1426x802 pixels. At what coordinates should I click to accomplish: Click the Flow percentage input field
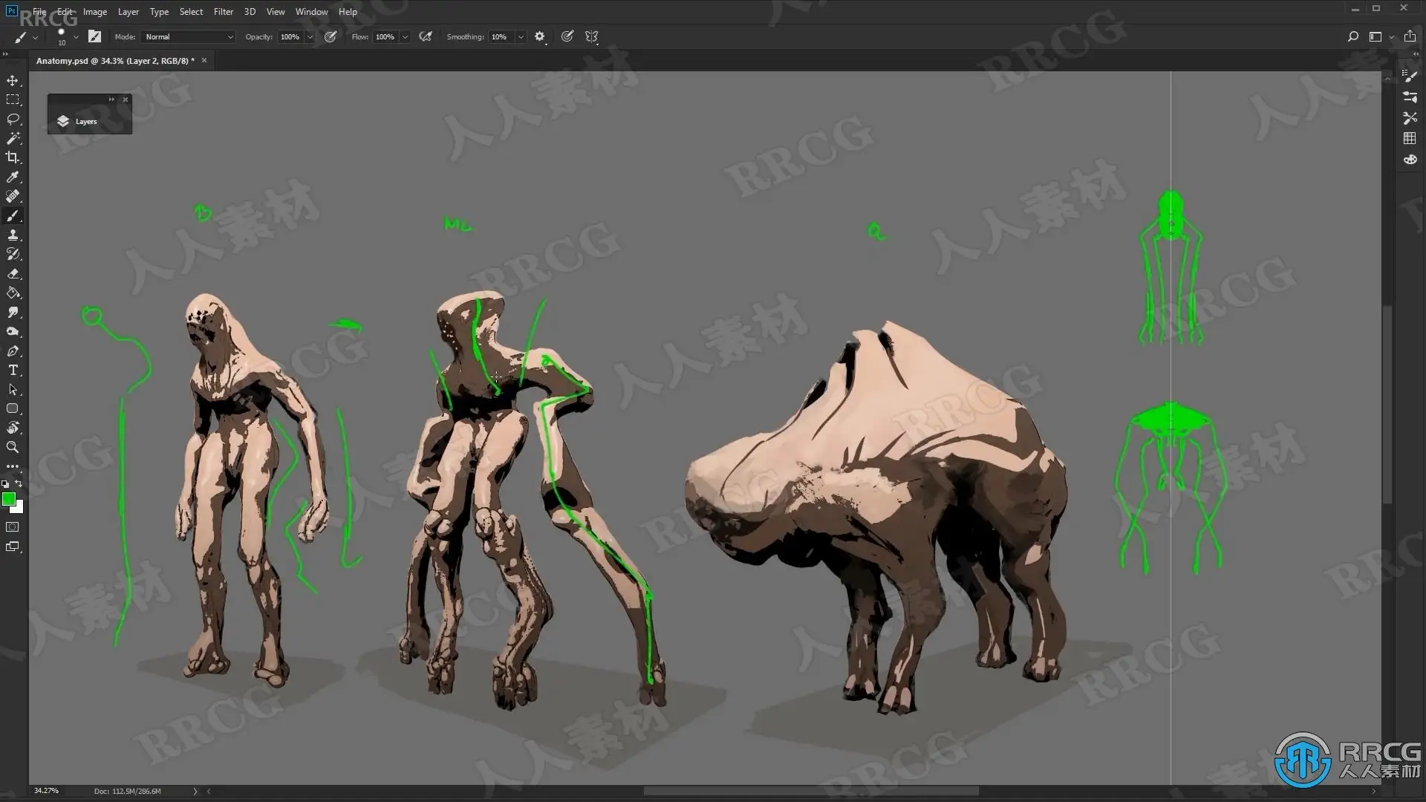tap(385, 36)
